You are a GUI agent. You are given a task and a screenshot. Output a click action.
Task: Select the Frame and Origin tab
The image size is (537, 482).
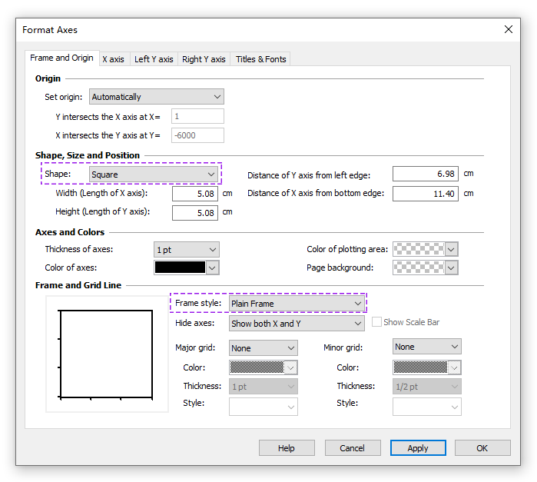pyautogui.click(x=62, y=58)
